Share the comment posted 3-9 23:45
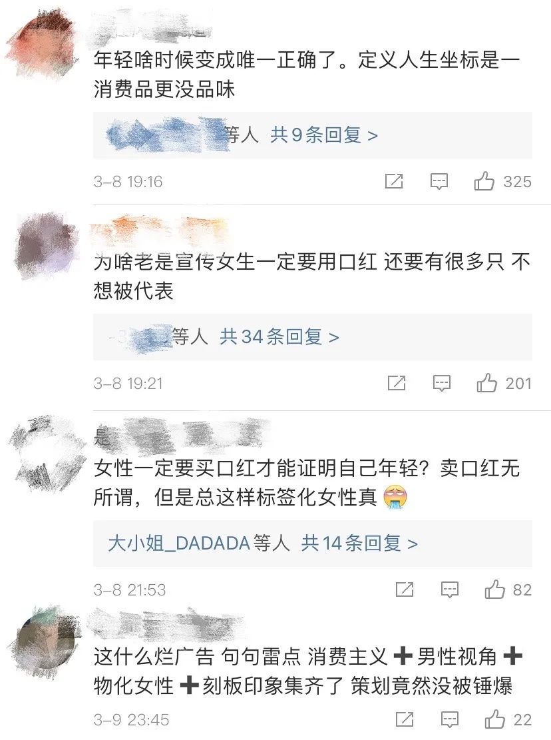Screen dimensions: 551x740 (x=405, y=720)
